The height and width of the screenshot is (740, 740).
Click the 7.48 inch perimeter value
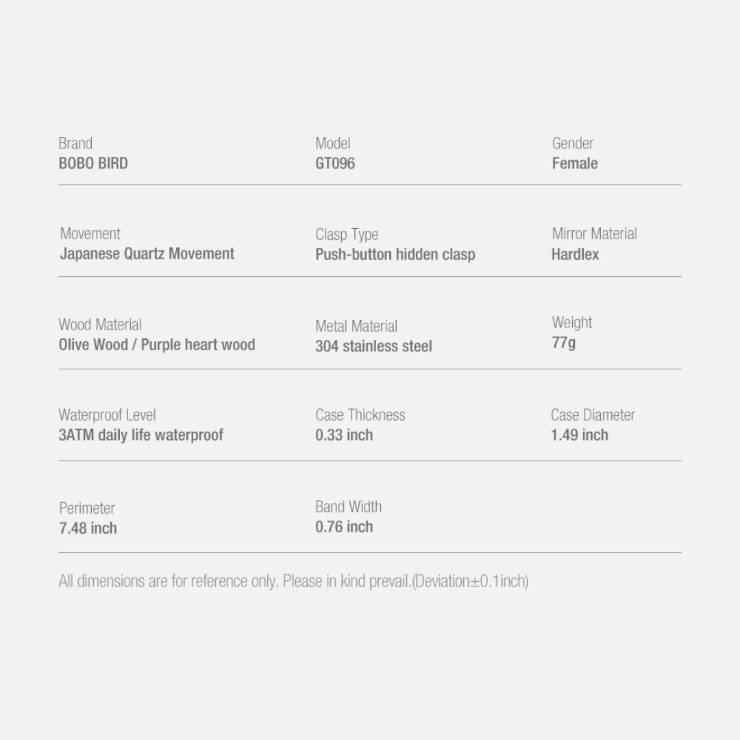pyautogui.click(x=88, y=529)
